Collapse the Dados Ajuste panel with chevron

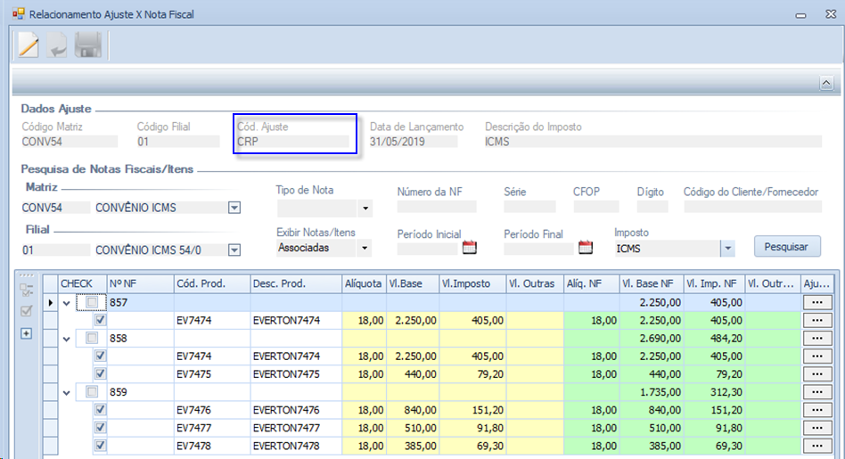coord(825,82)
